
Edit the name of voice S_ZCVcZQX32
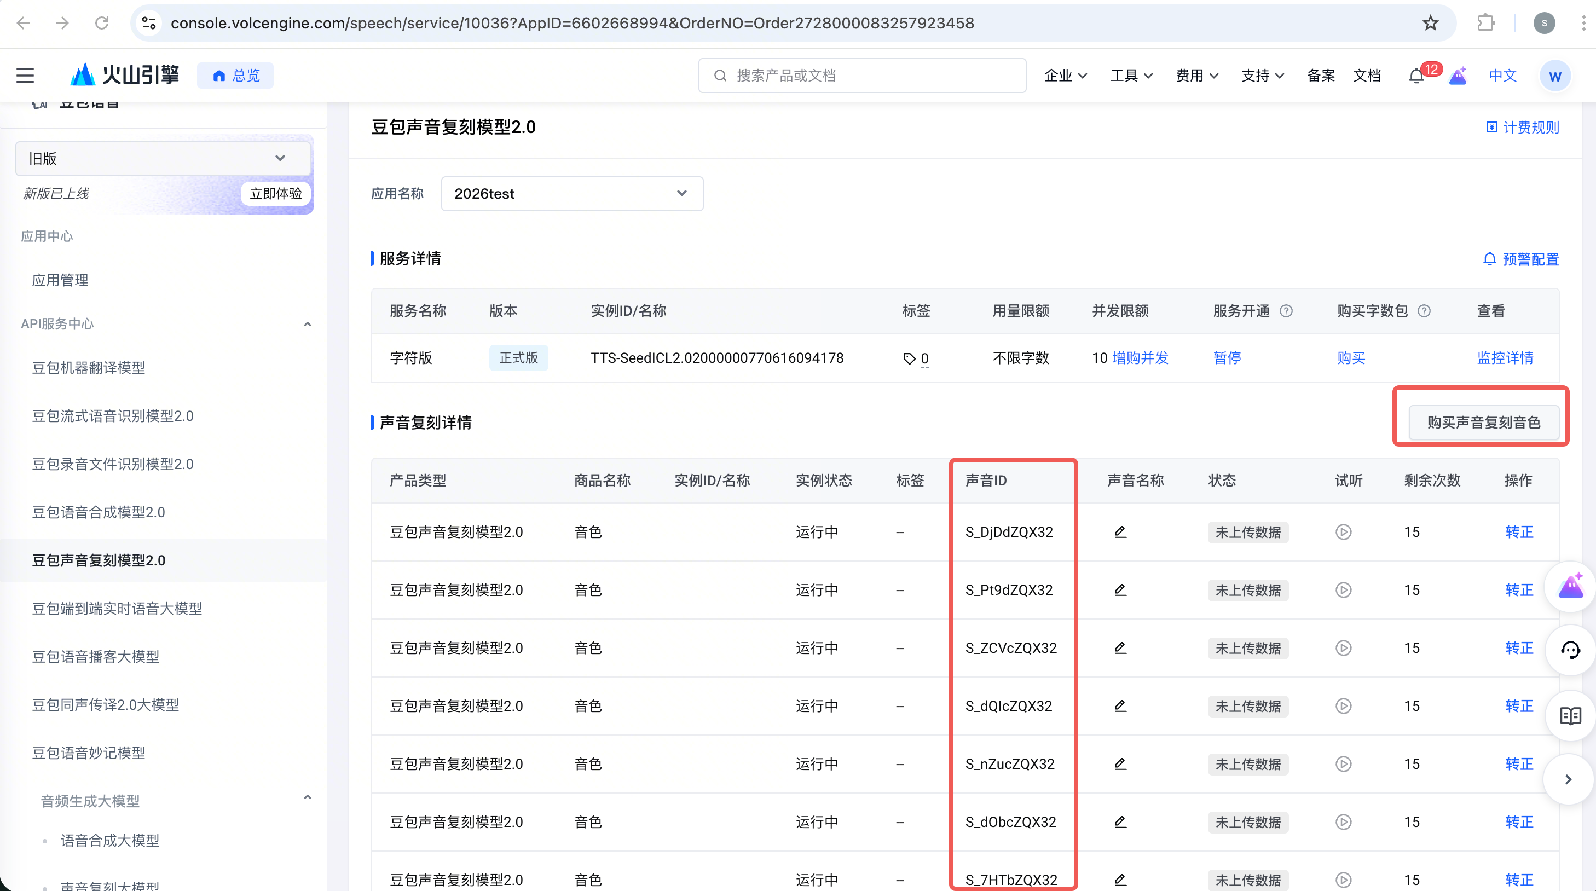point(1120,648)
